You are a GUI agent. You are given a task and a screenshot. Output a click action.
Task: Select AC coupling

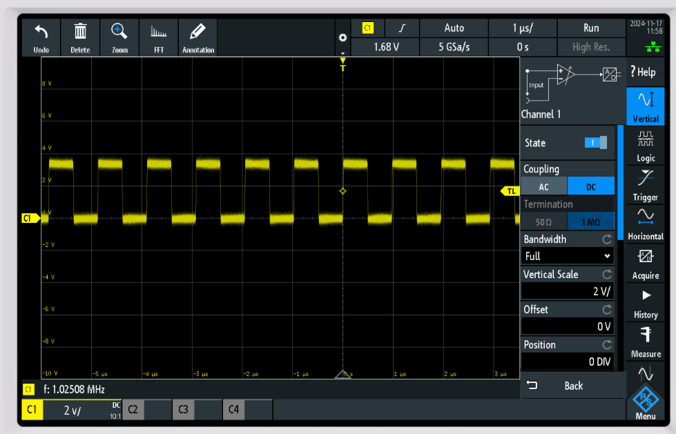544,186
